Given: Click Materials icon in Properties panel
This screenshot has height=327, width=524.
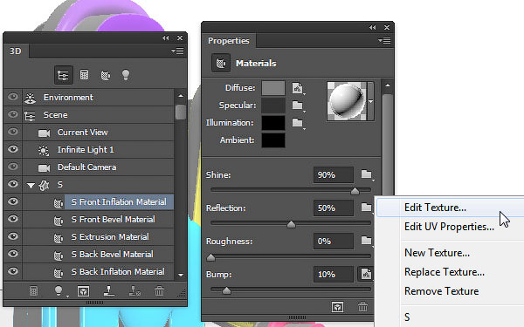Looking at the screenshot, I should tap(221, 63).
